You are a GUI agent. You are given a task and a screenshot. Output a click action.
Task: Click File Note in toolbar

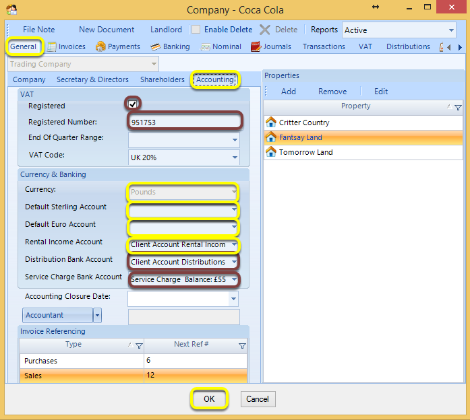click(x=38, y=30)
